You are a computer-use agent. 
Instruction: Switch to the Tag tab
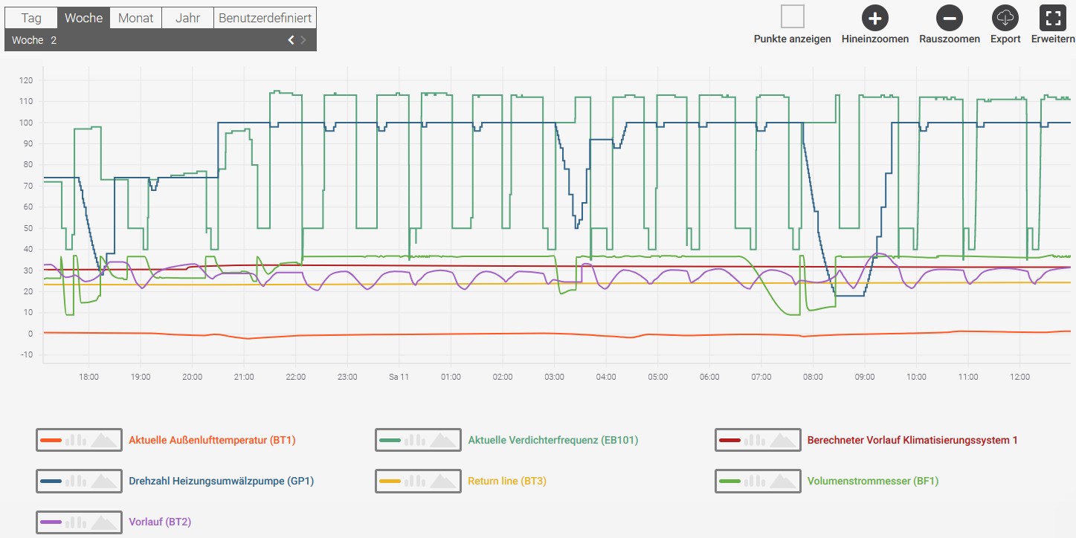pos(31,18)
